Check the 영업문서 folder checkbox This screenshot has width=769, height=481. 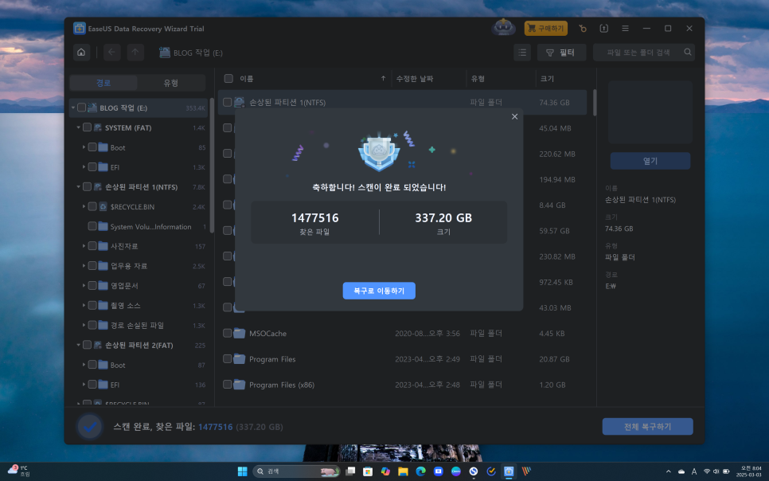click(x=92, y=286)
